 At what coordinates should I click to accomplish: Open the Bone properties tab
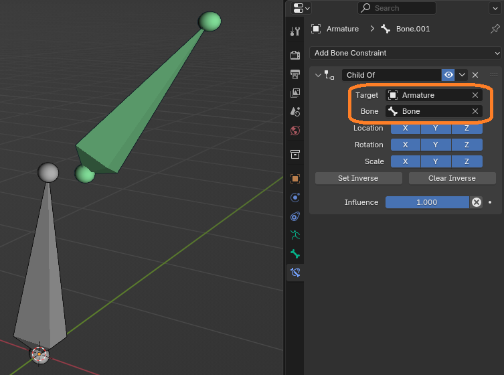click(295, 254)
